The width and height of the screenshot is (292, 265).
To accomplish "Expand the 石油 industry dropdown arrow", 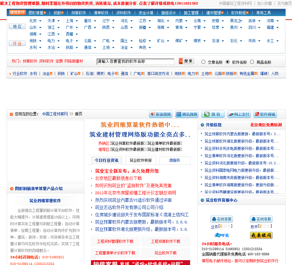I will click(x=223, y=41).
